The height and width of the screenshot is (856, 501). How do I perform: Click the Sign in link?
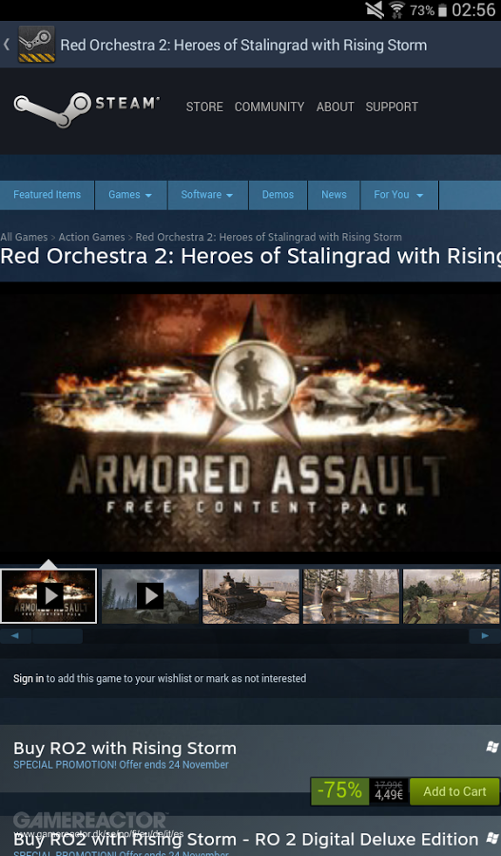(29, 678)
